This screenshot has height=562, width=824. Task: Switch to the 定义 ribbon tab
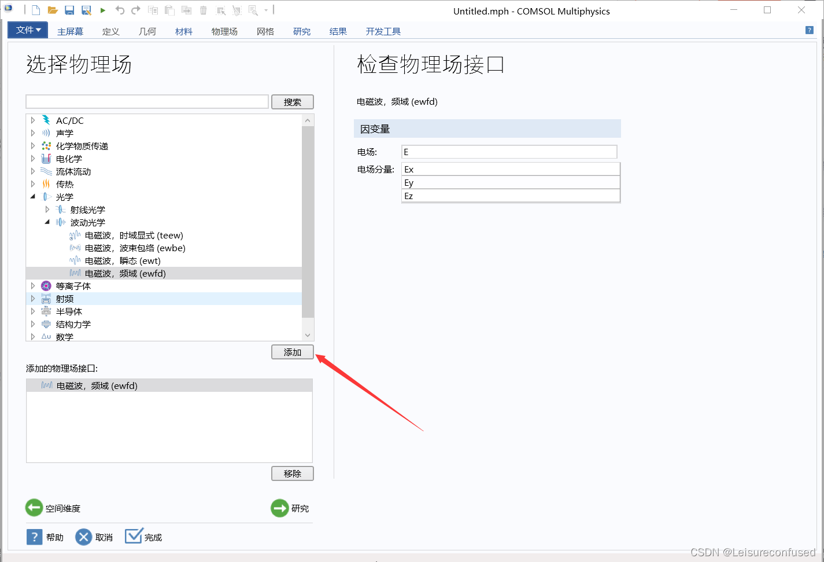click(110, 31)
